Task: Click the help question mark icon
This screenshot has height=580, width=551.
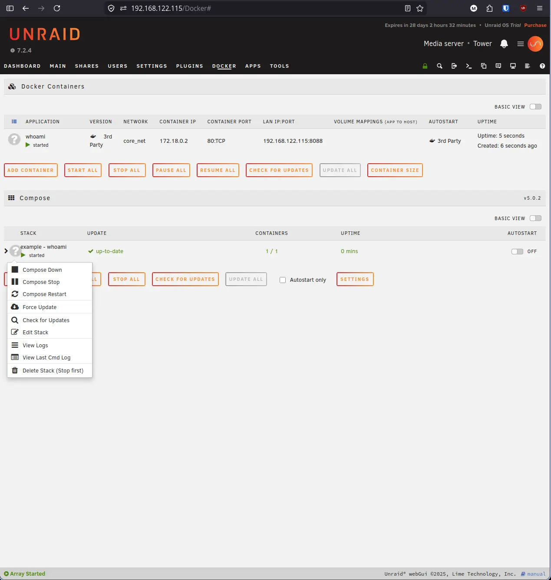Action: click(542, 66)
